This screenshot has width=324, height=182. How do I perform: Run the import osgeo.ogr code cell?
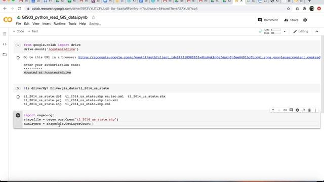18,115
